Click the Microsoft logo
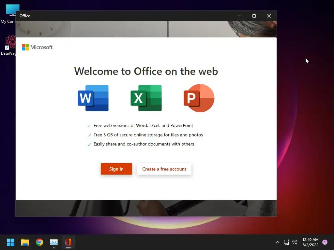Image resolution: width=334 pixels, height=250 pixels. point(37,47)
